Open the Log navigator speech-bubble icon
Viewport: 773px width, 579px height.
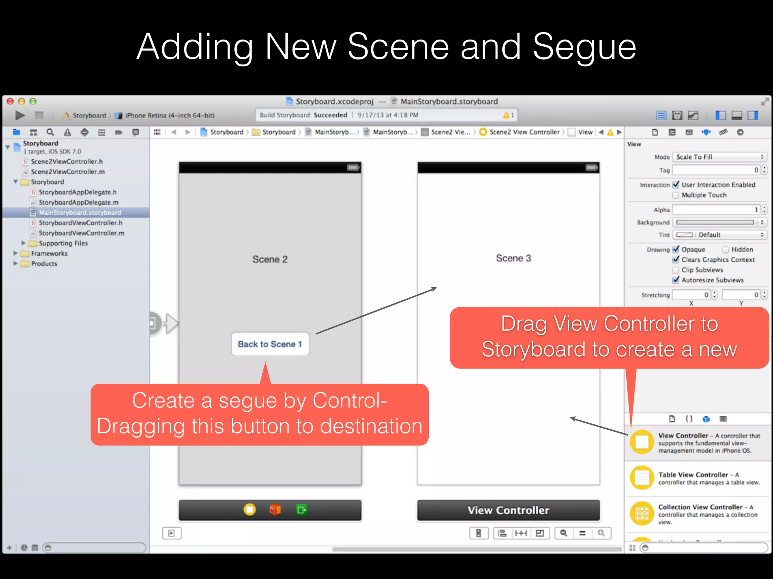[136, 132]
